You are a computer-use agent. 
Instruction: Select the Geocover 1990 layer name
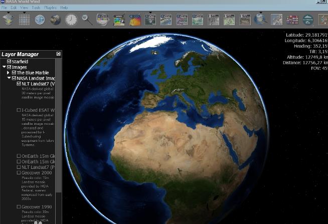[x=37, y=206]
